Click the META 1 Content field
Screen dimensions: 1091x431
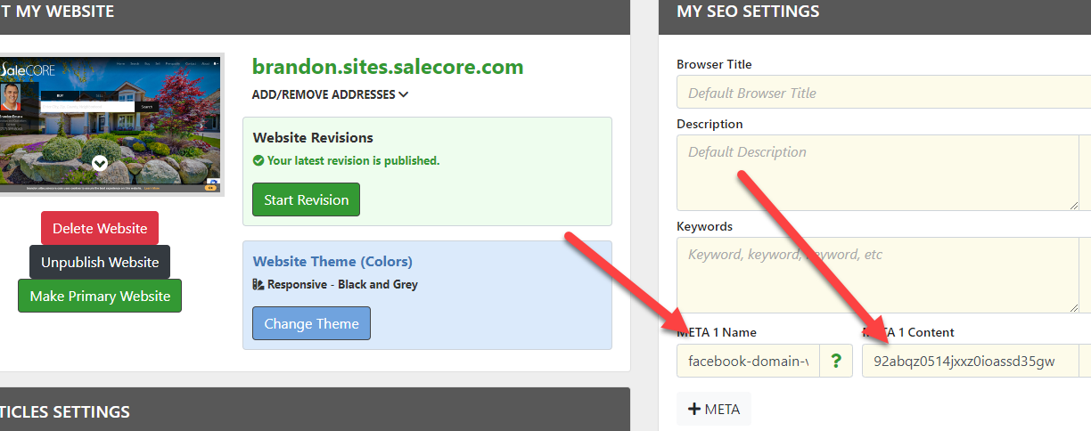point(971,362)
